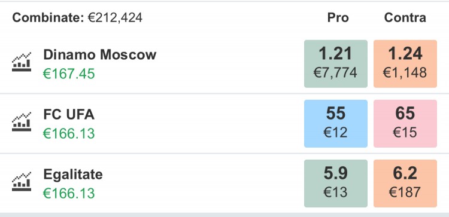Click the €187 Contra amount for Egalitate
Screen dimensions: 449x217
pyautogui.click(x=405, y=192)
